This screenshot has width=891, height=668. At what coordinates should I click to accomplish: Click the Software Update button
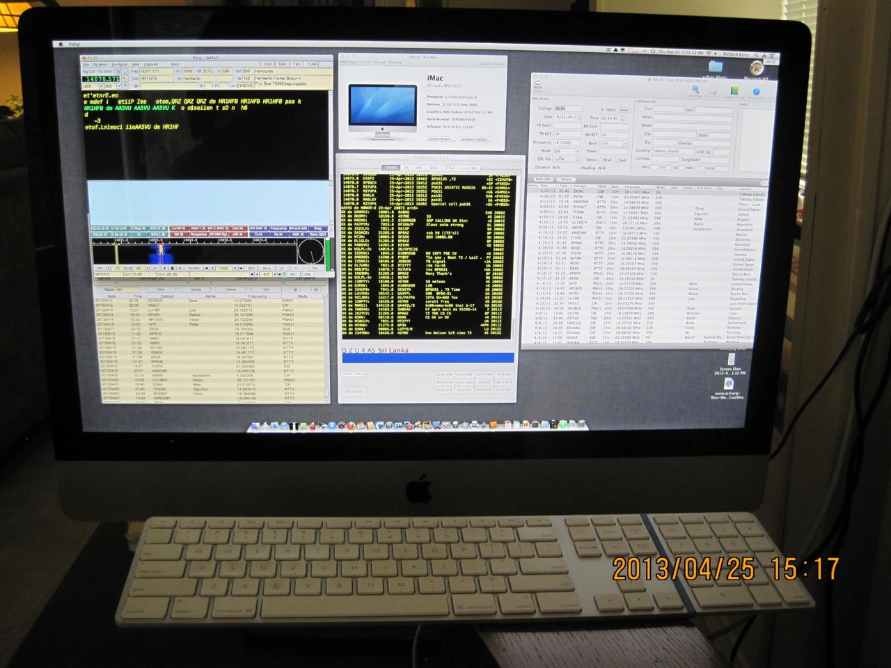474,139
